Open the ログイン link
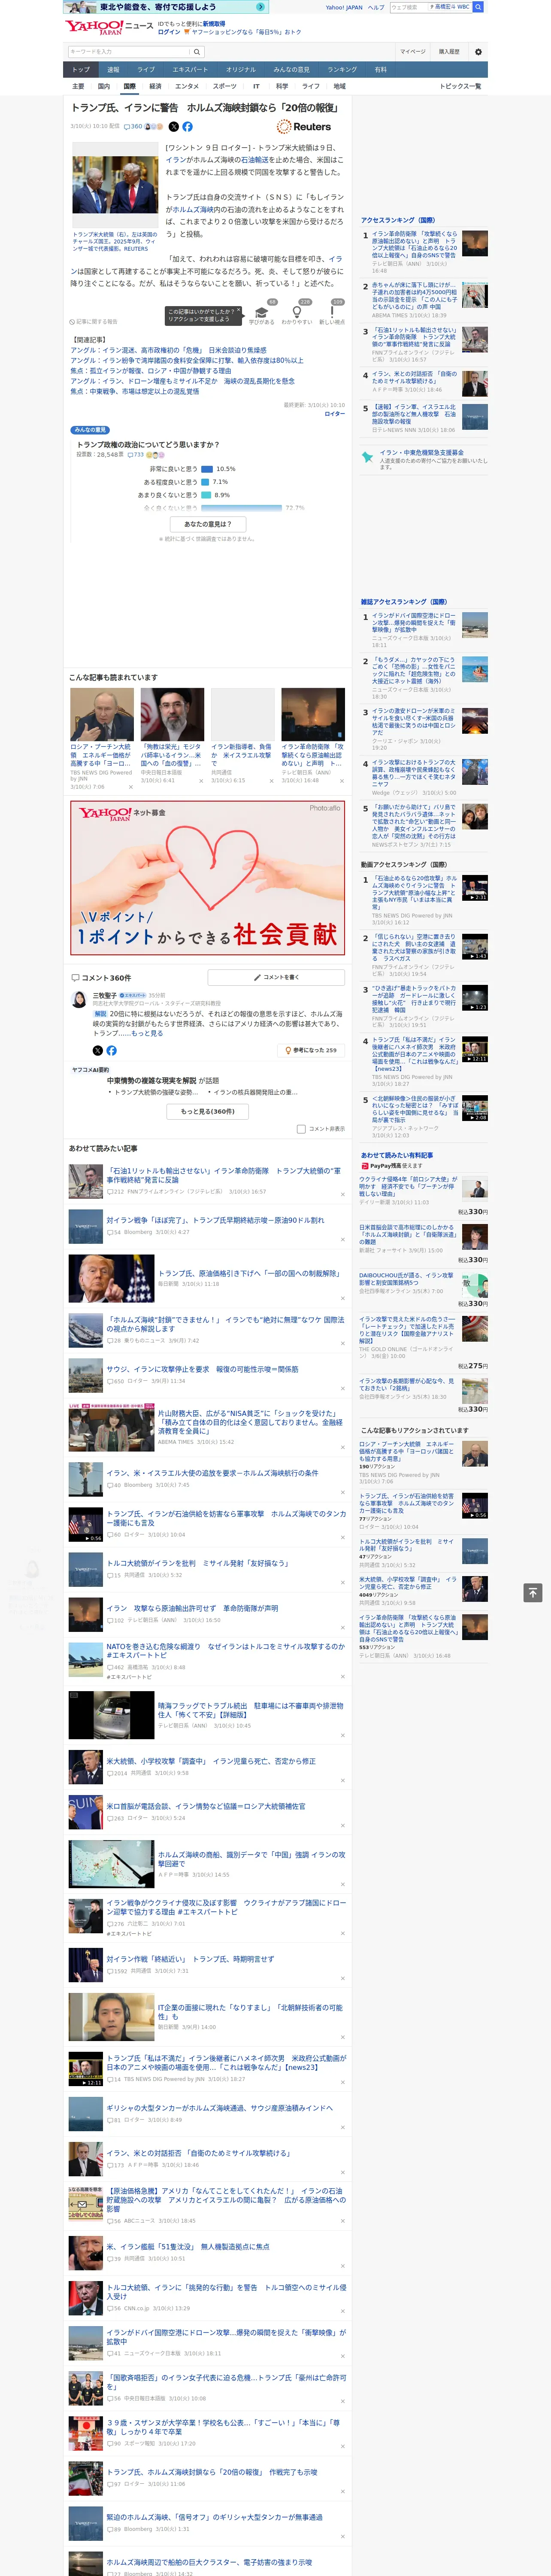Viewport: 551px width, 2576px height. pos(169,32)
